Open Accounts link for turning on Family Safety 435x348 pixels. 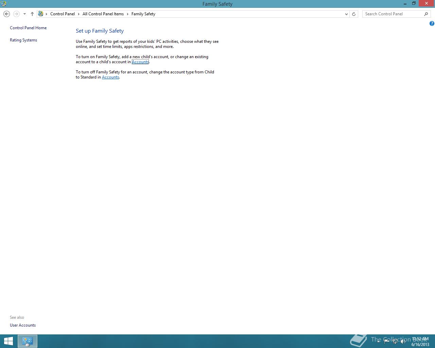pos(140,62)
